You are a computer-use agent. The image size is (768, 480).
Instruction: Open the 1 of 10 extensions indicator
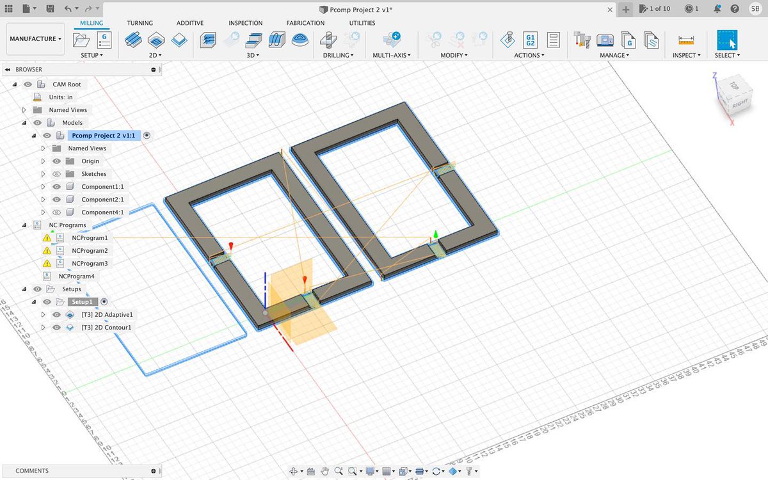[x=654, y=9]
